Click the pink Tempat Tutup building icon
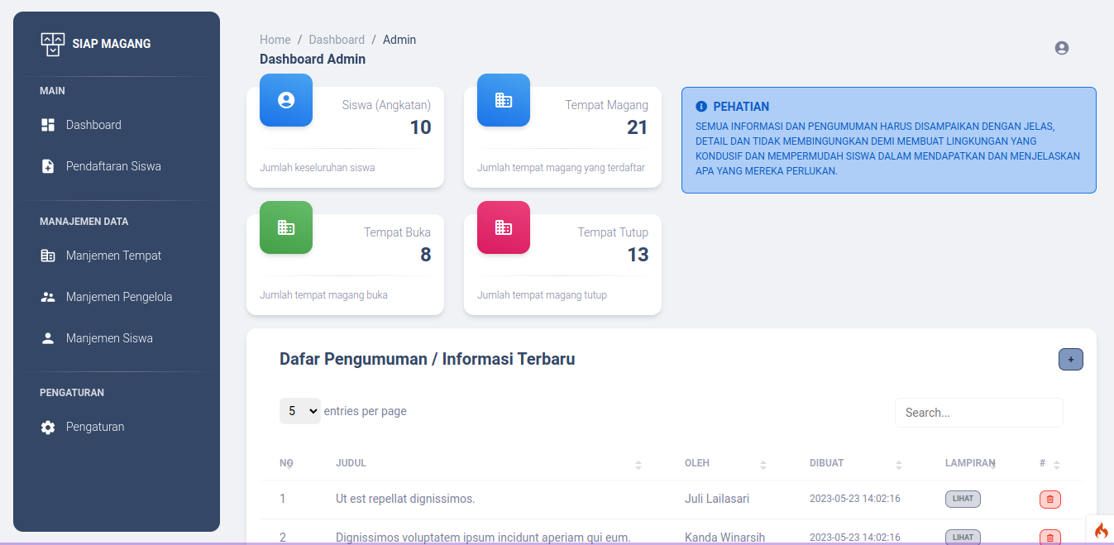The image size is (1114, 545). pyautogui.click(x=504, y=227)
